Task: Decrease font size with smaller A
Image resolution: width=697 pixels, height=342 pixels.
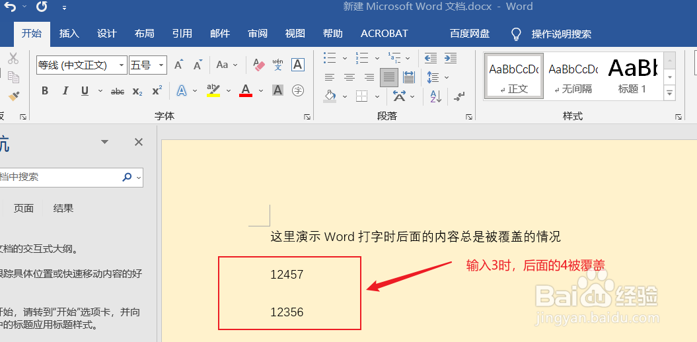Action: [198, 65]
